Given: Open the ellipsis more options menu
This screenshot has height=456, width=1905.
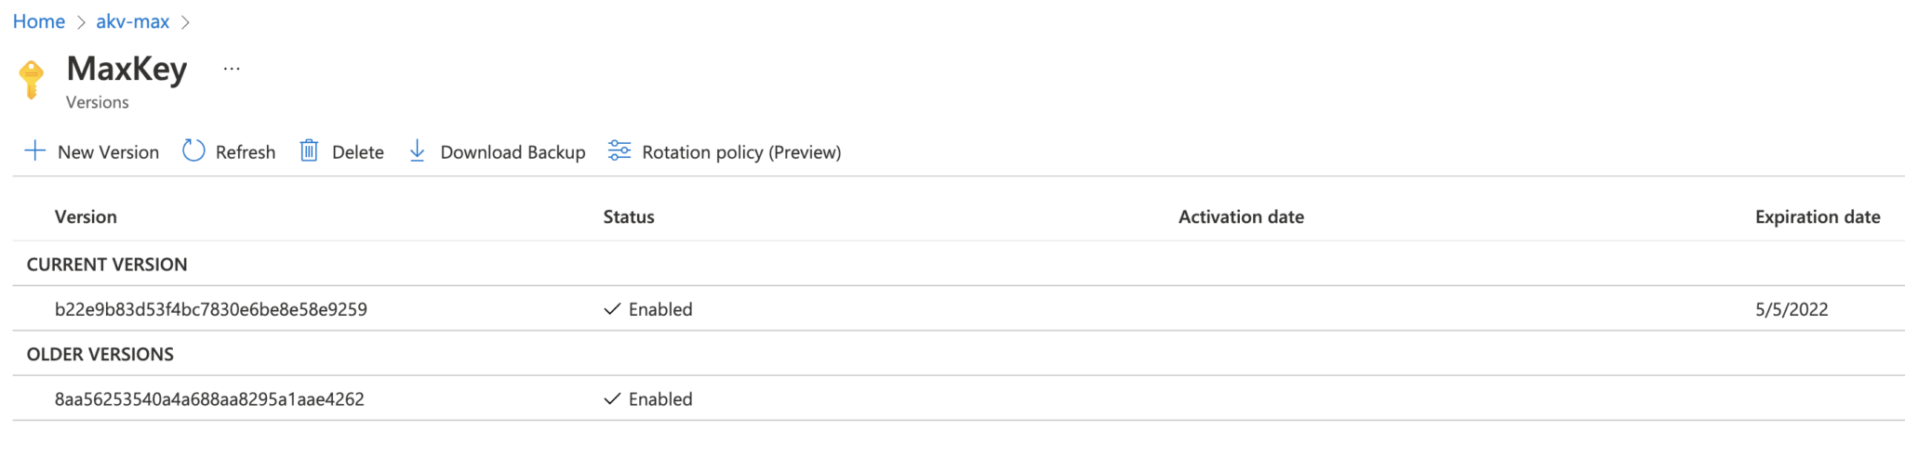Looking at the screenshot, I should coord(232,69).
